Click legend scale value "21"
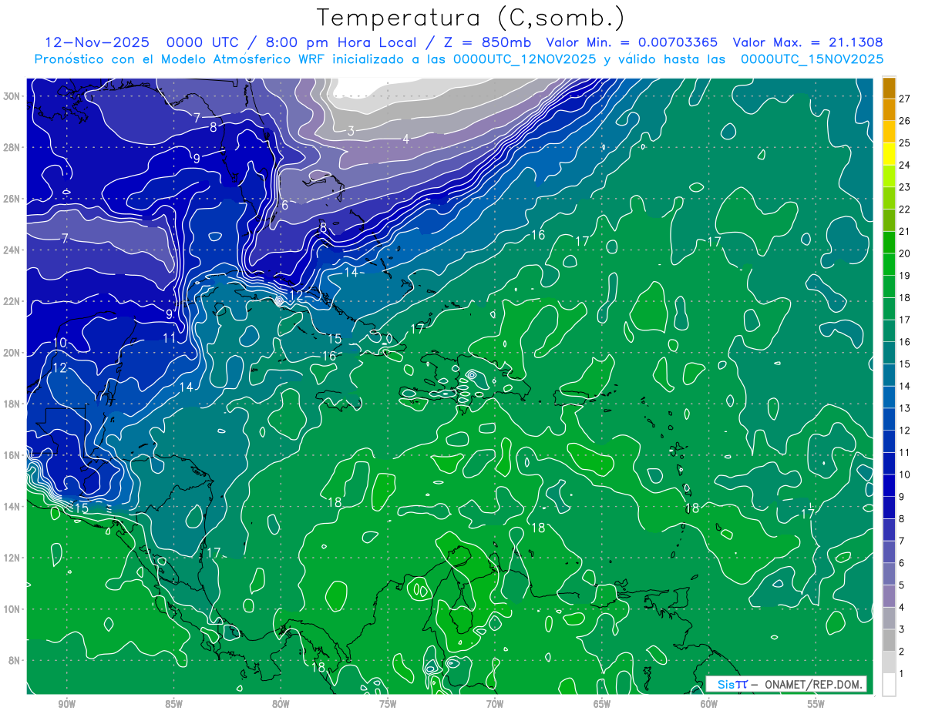Viewport: 925px width, 714px height. tap(905, 231)
